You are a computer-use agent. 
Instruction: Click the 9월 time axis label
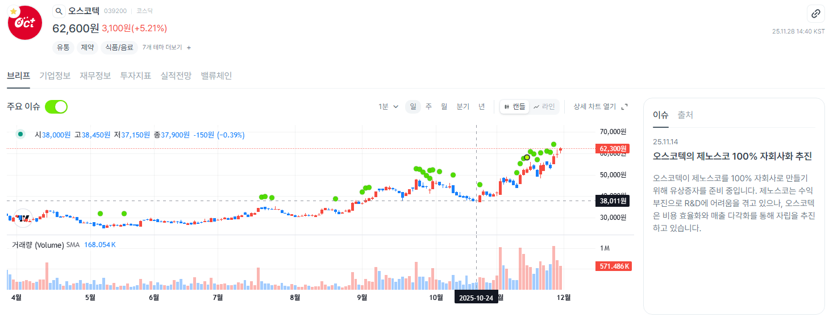[362, 297]
